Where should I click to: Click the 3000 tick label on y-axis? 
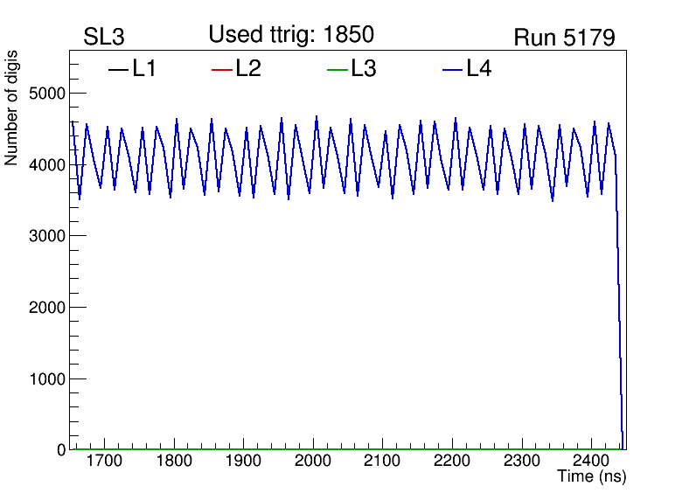48,236
